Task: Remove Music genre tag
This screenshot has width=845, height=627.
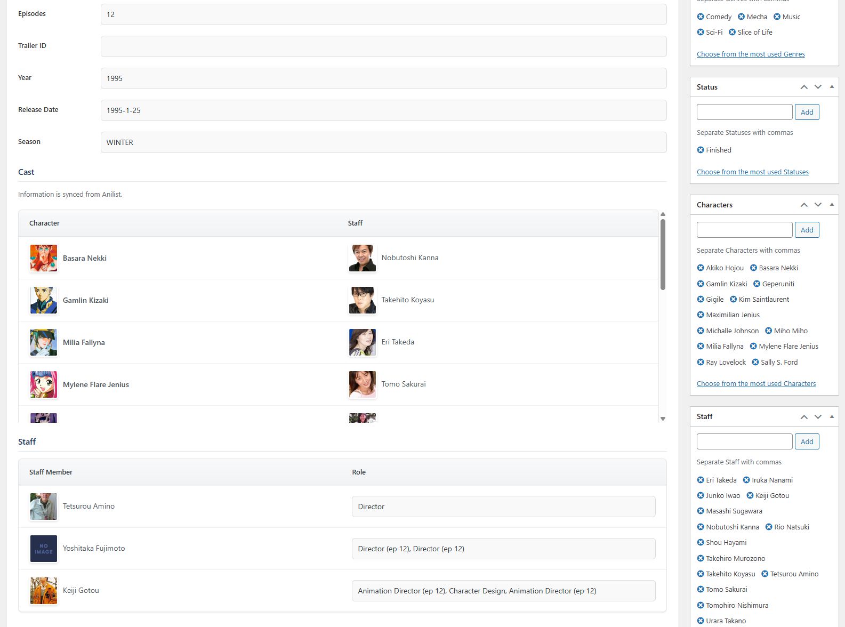Action: tap(777, 17)
